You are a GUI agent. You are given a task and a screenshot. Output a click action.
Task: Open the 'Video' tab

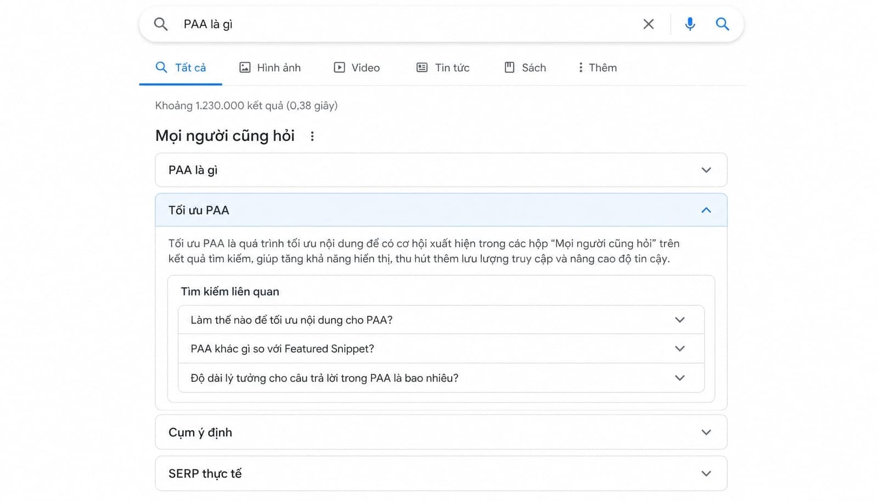tap(357, 67)
